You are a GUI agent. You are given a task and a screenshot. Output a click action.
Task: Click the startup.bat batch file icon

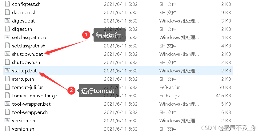(x=7, y=71)
